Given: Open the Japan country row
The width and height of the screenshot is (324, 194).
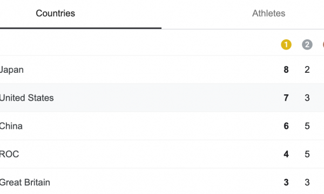Looking at the screenshot, I should (x=162, y=70).
